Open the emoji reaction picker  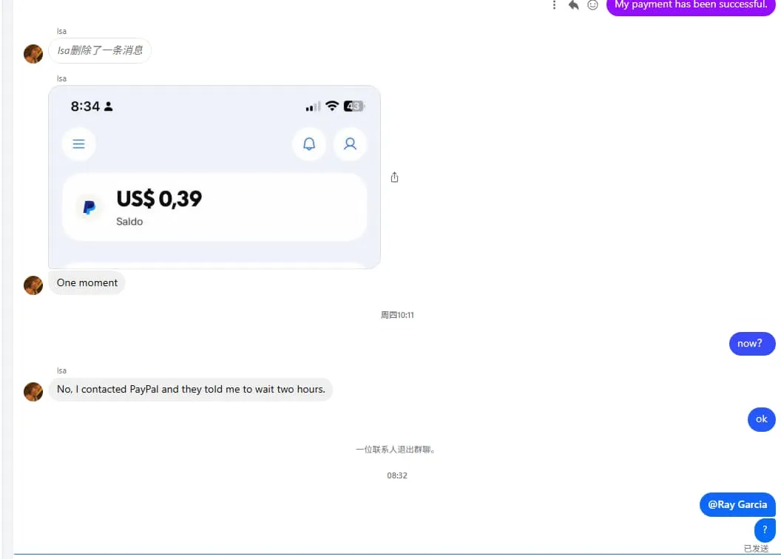(592, 5)
